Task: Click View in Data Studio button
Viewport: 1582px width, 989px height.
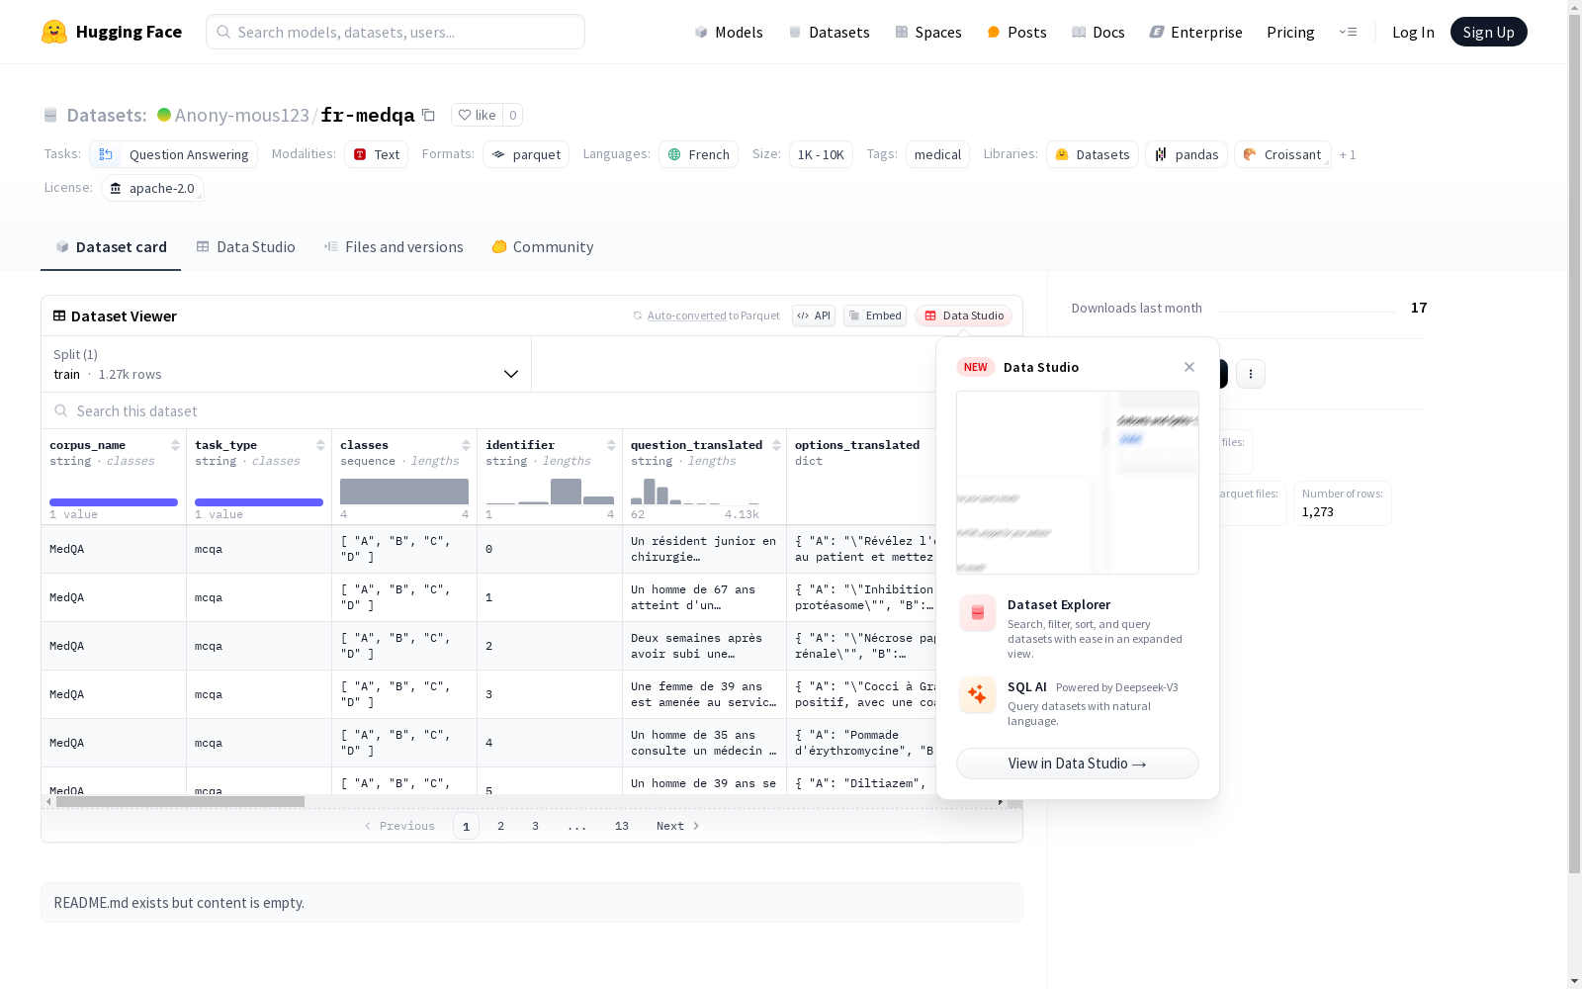Action: (1078, 764)
